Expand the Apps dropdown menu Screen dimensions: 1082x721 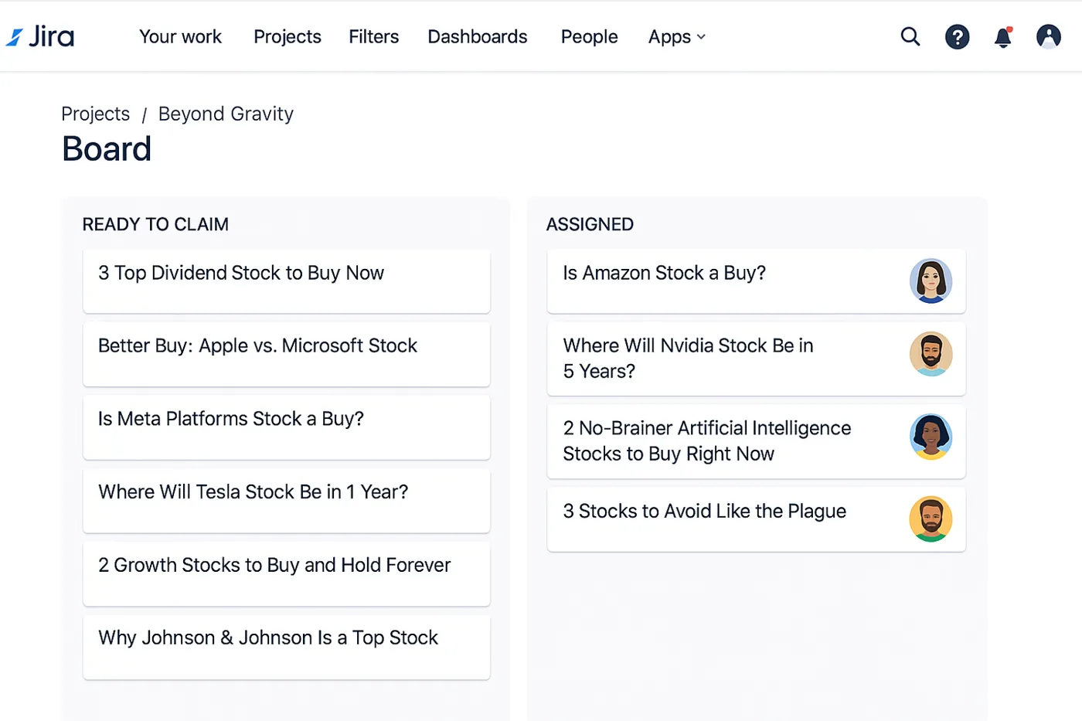[x=677, y=37]
